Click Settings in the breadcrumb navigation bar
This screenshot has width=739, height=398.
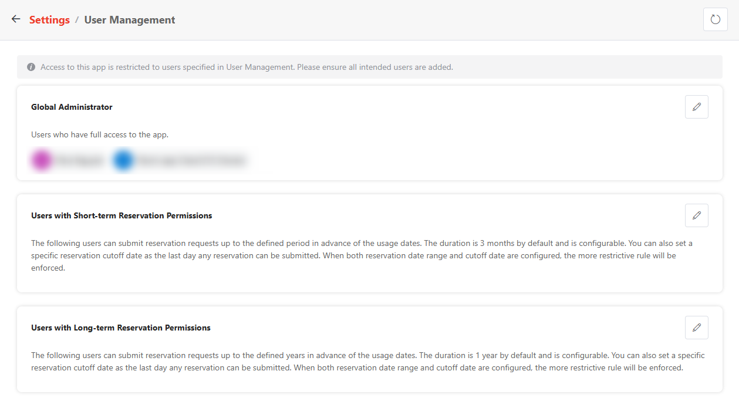pos(49,19)
